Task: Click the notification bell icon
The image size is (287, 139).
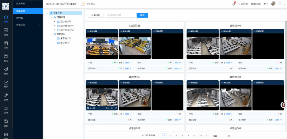Action: tap(234, 4)
